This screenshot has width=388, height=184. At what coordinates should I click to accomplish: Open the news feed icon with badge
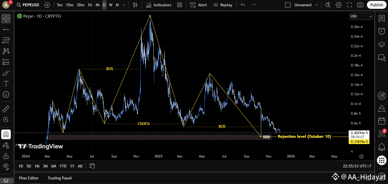(381, 134)
